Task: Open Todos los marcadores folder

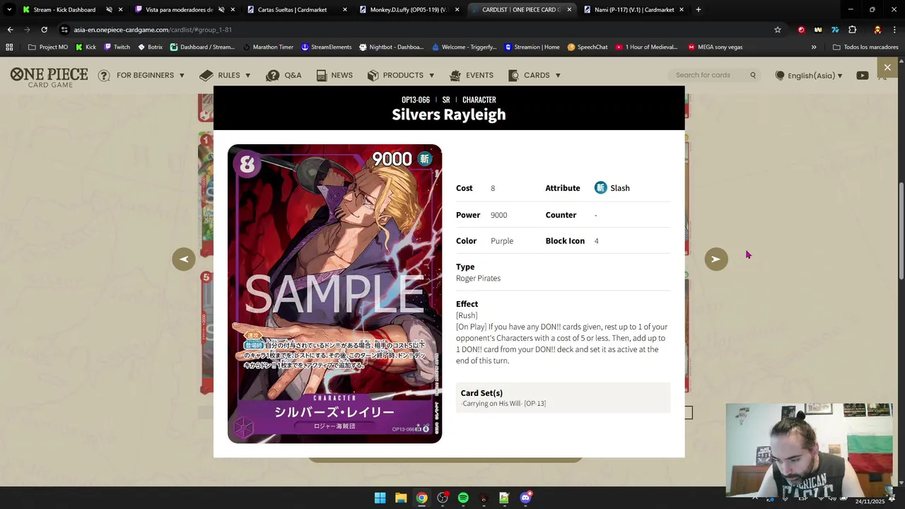Action: [866, 47]
